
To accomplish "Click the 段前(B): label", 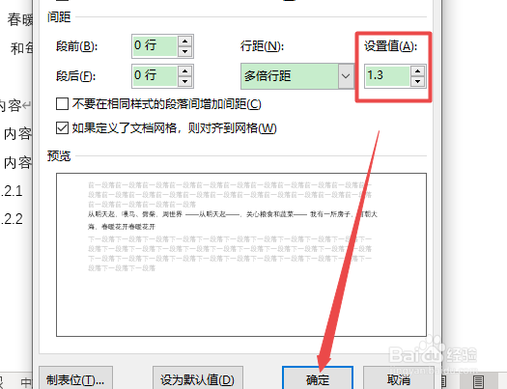I will [x=76, y=46].
